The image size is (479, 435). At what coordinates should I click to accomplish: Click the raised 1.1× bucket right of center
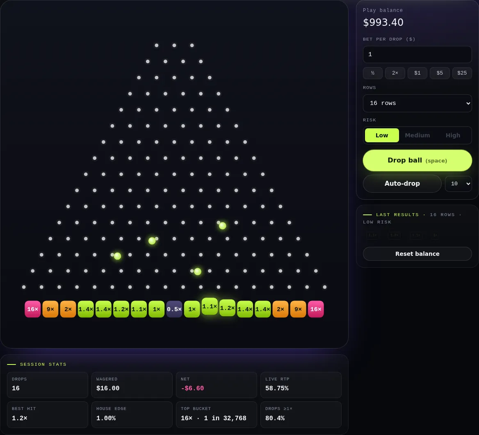(210, 306)
